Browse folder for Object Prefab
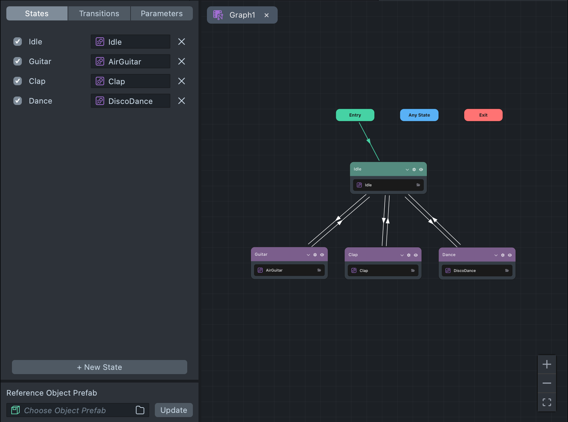The height and width of the screenshot is (422, 568). [140, 410]
